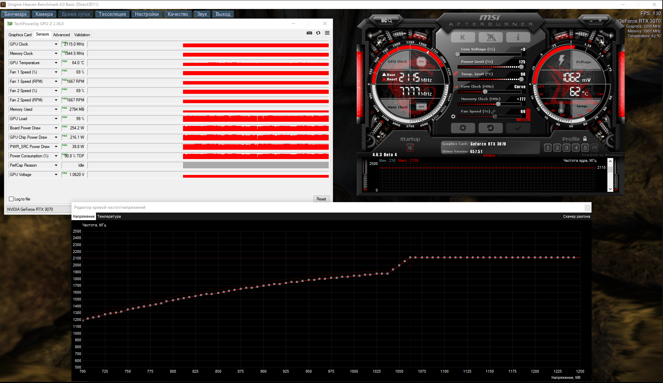663x383 pixels.
Task: Expand the GPU Clock sensor dropdown
Action: (x=56, y=44)
